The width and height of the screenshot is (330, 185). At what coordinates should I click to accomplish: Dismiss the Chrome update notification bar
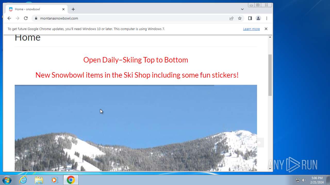click(x=266, y=29)
